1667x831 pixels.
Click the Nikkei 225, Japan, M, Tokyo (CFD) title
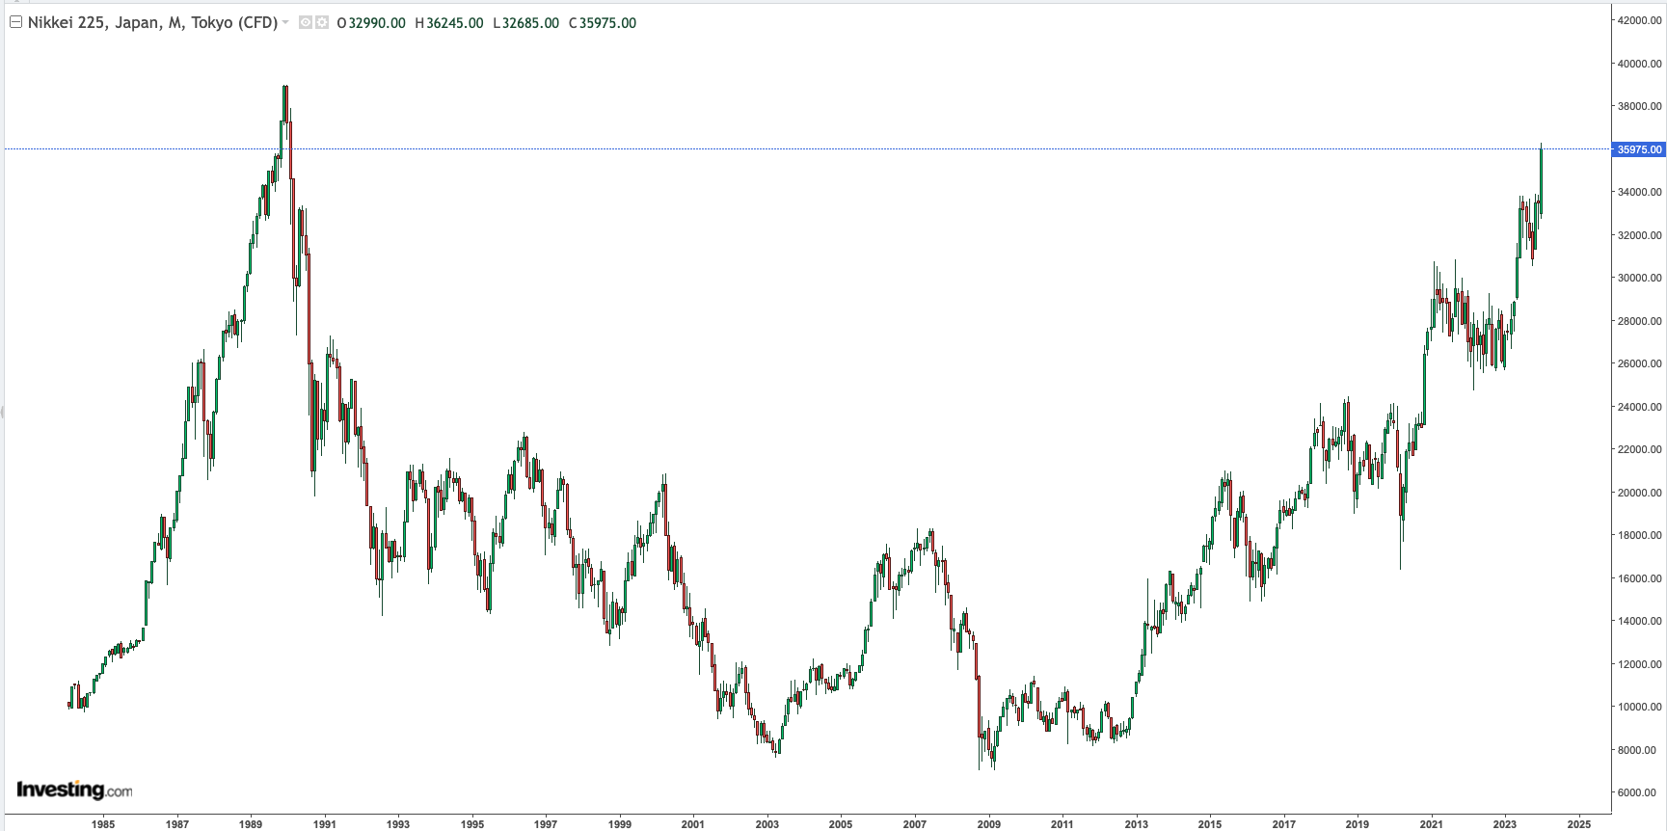pos(152,22)
